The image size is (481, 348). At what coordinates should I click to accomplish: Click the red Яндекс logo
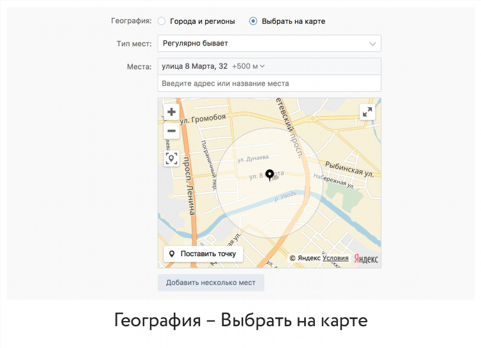pos(366,259)
